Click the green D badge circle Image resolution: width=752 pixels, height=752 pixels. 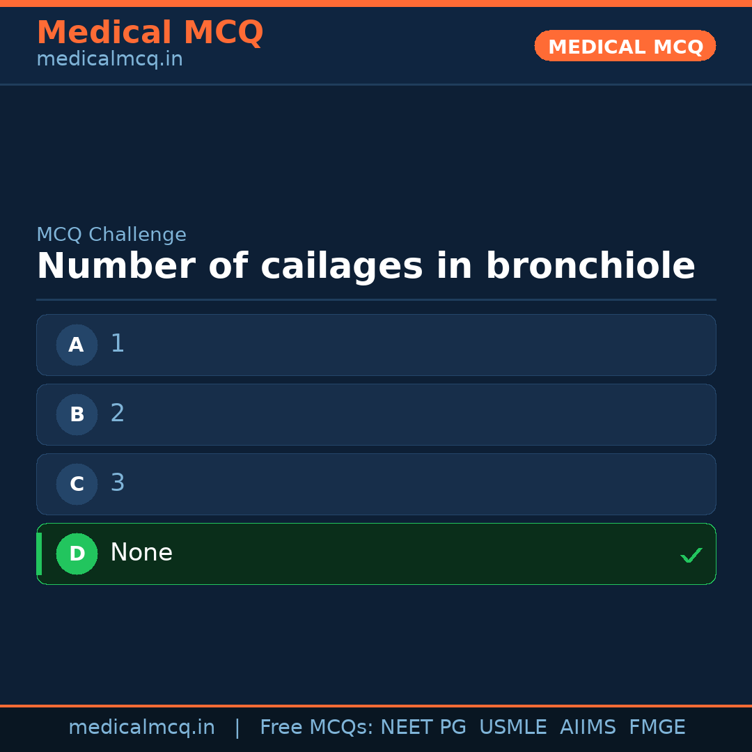click(77, 554)
